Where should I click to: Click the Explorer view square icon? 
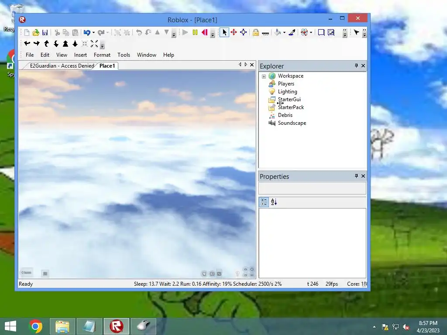pyautogui.click(x=321, y=32)
